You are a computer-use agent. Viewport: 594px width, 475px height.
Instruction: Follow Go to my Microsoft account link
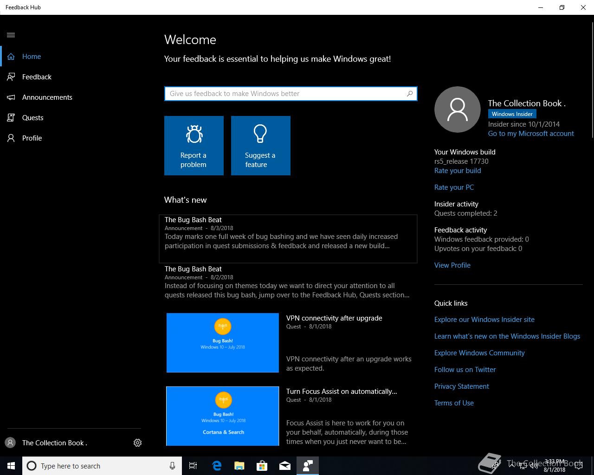click(531, 134)
